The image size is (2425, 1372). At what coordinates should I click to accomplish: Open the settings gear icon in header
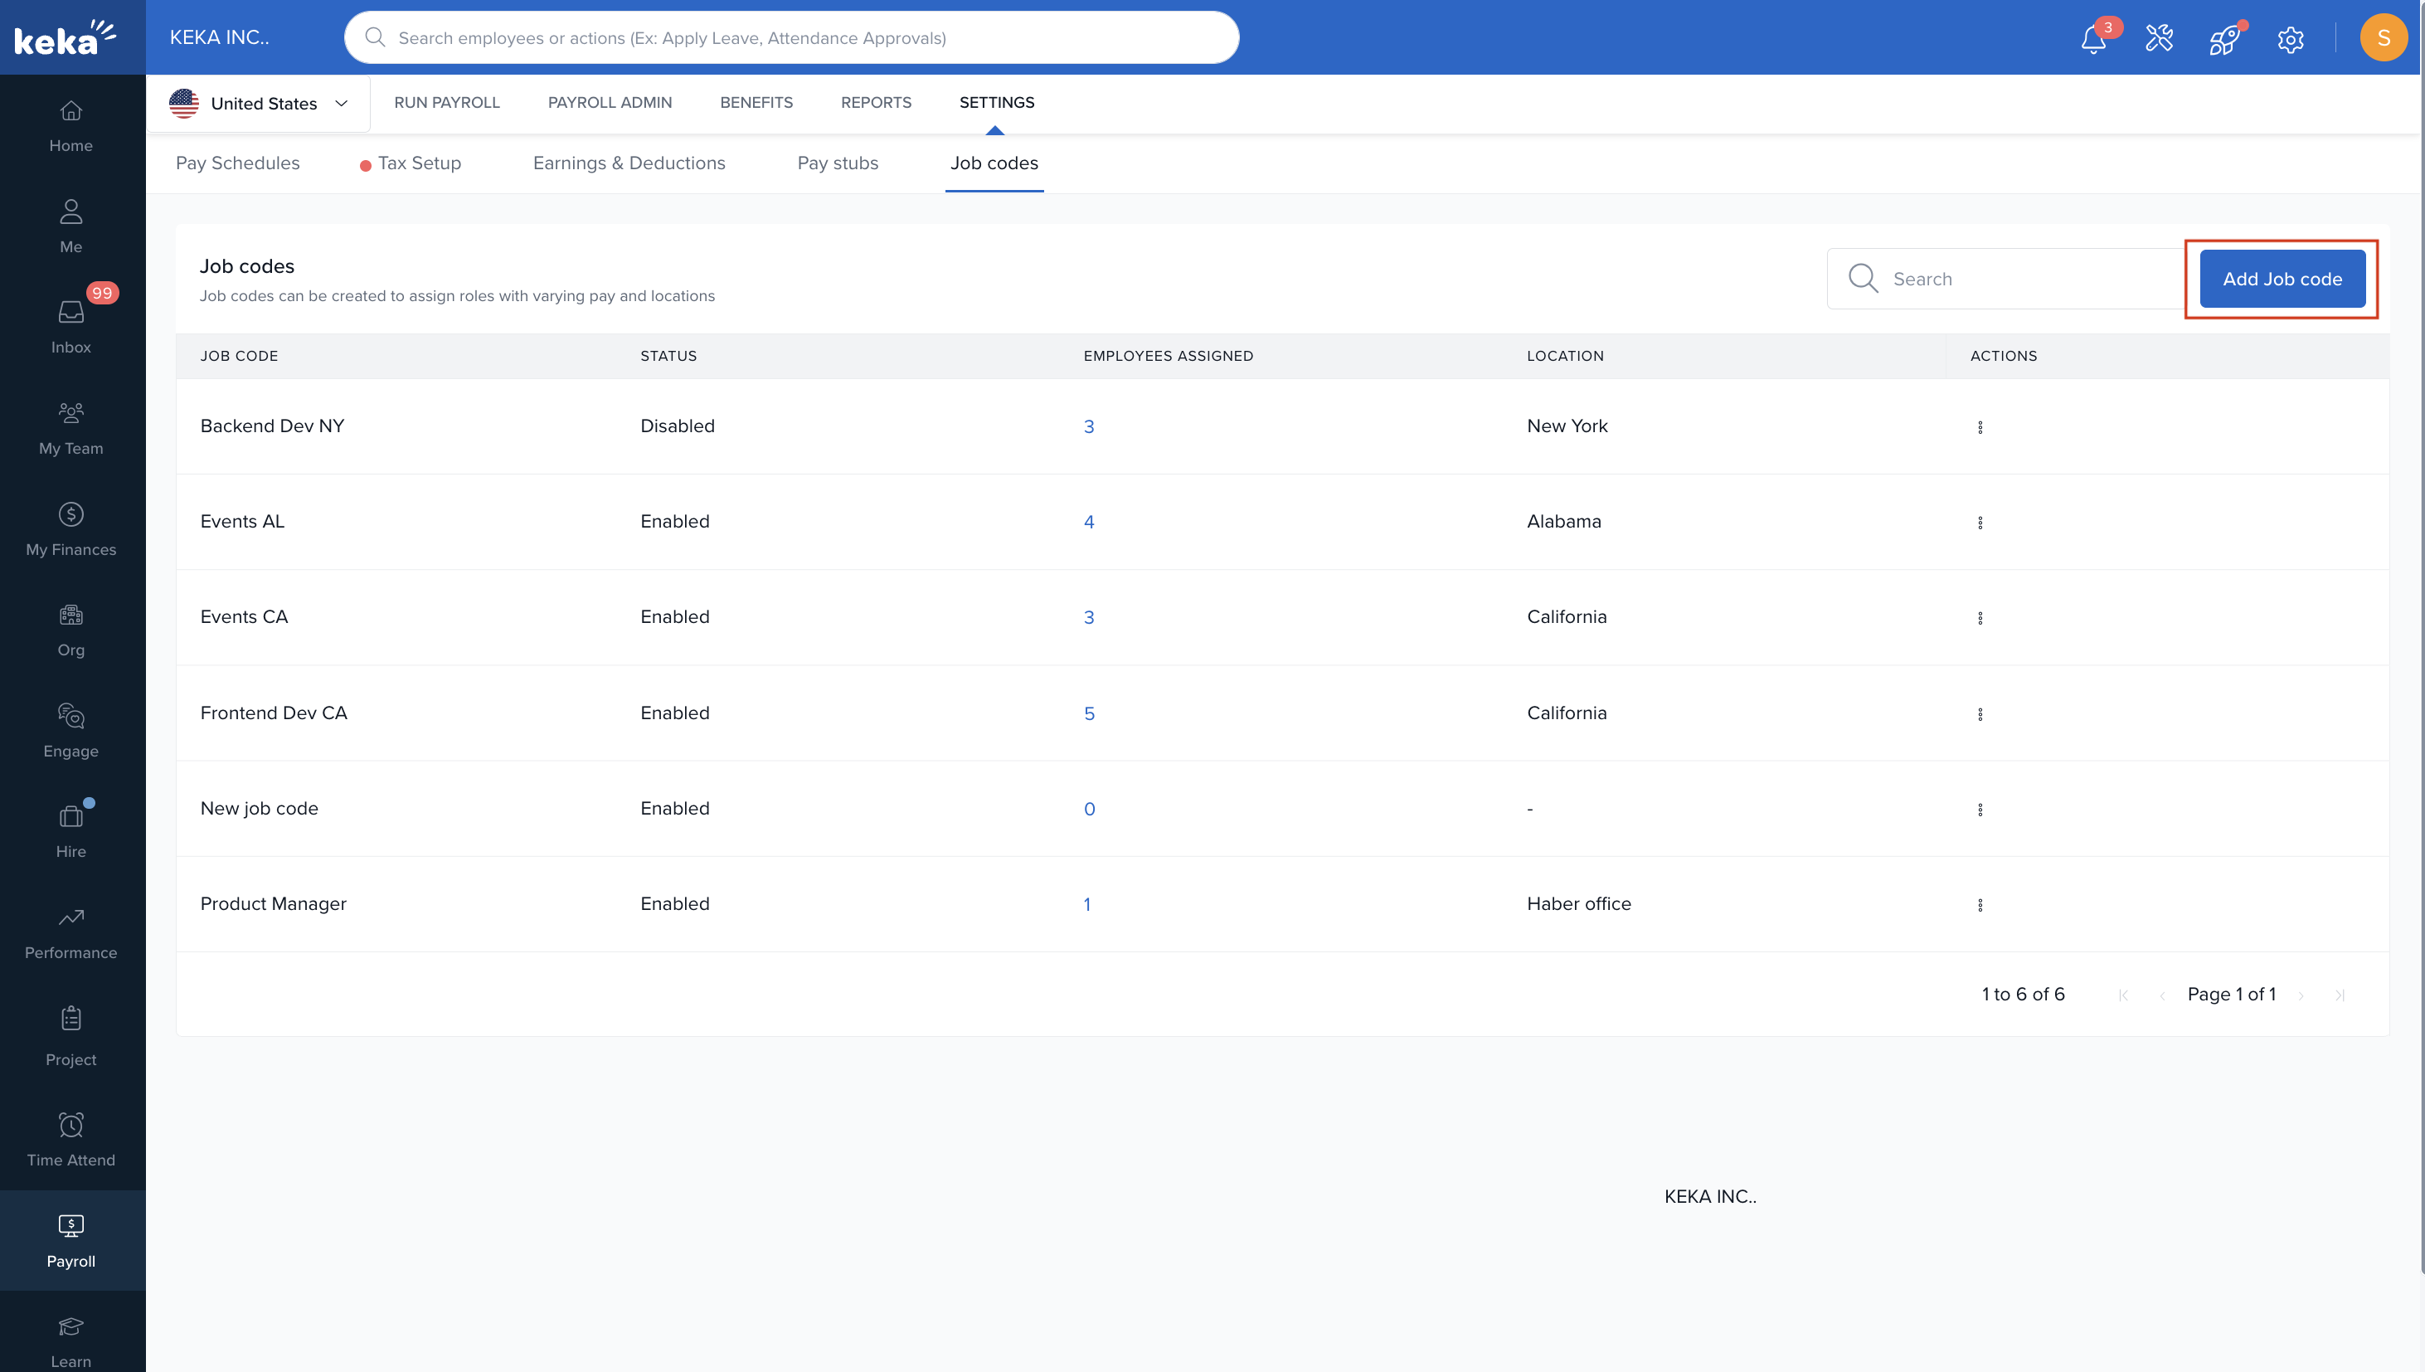click(x=2291, y=40)
